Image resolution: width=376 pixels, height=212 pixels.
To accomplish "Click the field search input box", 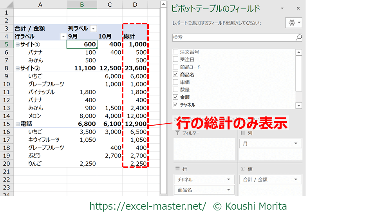I will pyautogui.click(x=233, y=38).
